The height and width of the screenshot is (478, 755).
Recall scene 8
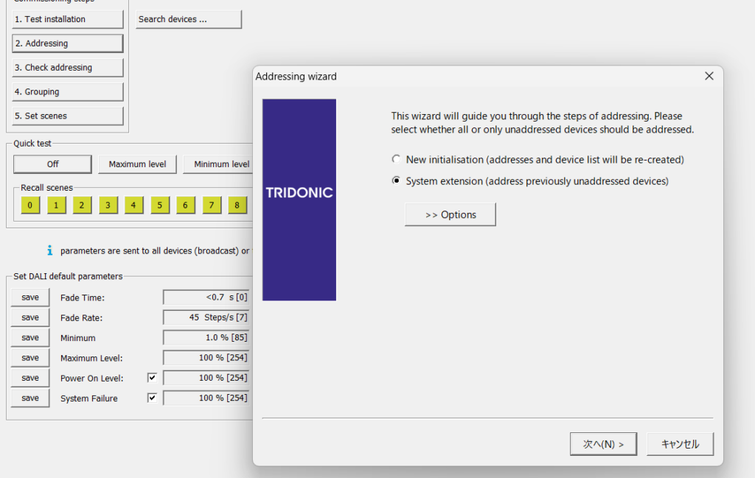point(237,205)
